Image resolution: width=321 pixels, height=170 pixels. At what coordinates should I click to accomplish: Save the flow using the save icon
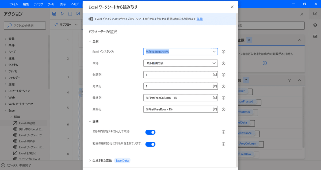pos(54,14)
